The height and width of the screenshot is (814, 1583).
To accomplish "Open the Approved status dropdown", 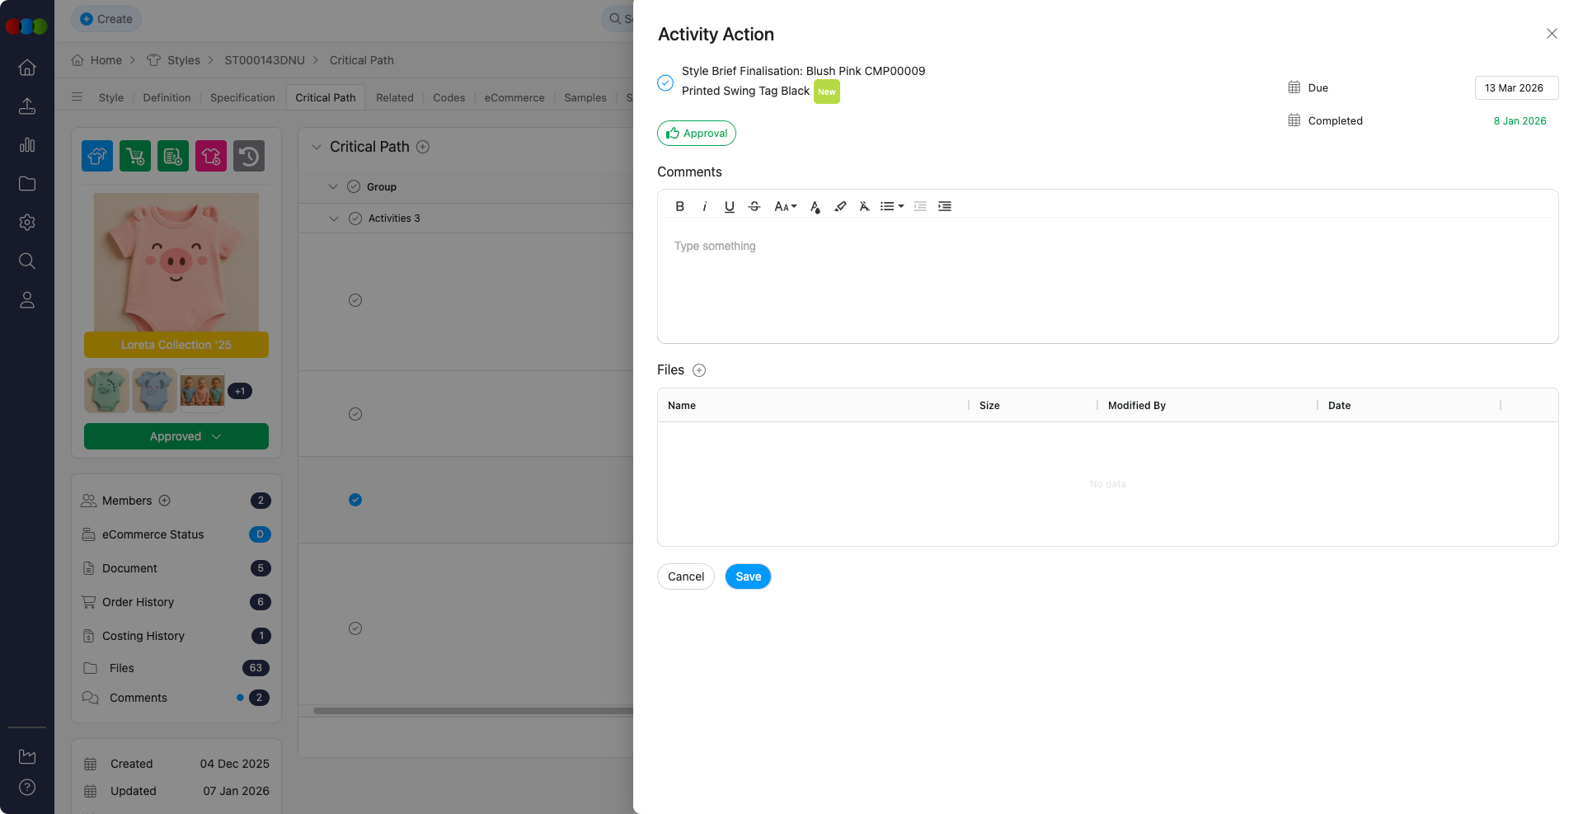I will pyautogui.click(x=176, y=436).
